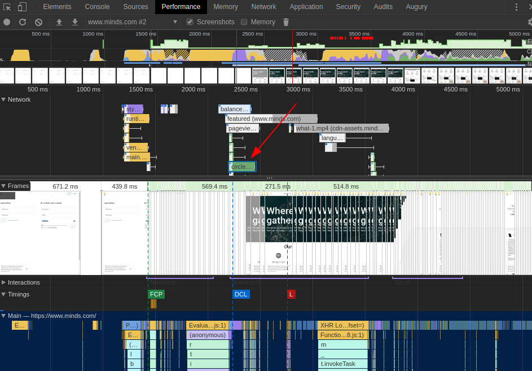Click the FCP timing marker
The image size is (532, 371).
pyautogui.click(x=156, y=294)
